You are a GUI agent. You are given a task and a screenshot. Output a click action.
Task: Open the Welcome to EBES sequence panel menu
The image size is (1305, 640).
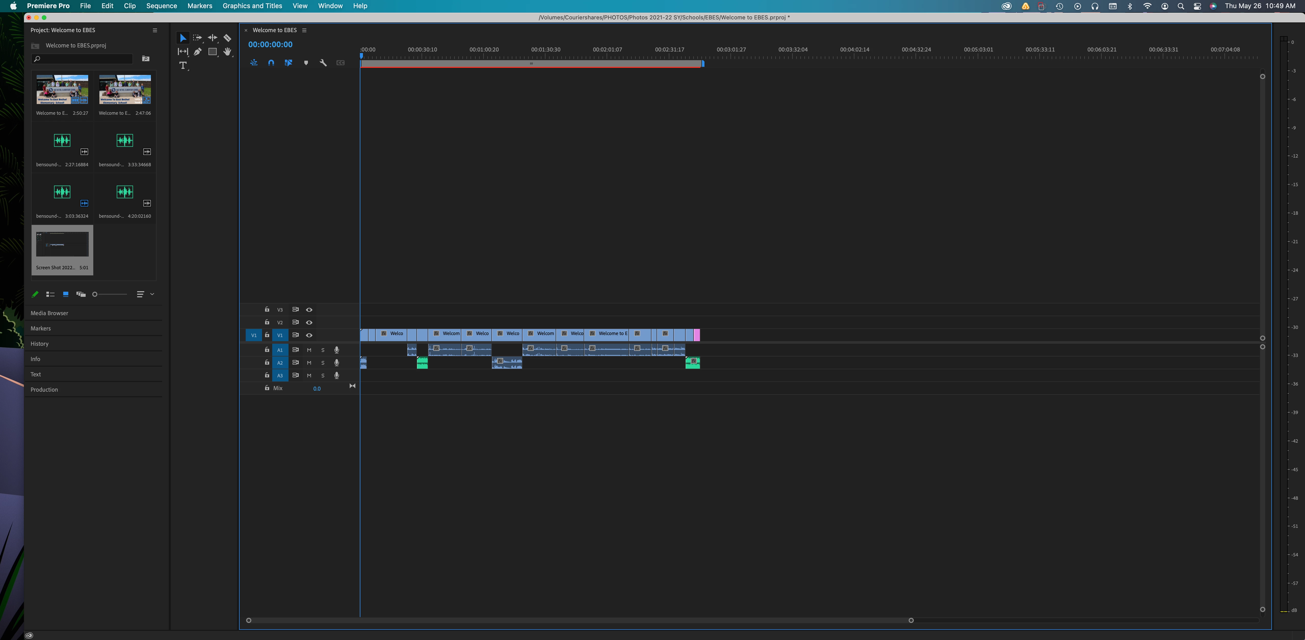(x=305, y=30)
